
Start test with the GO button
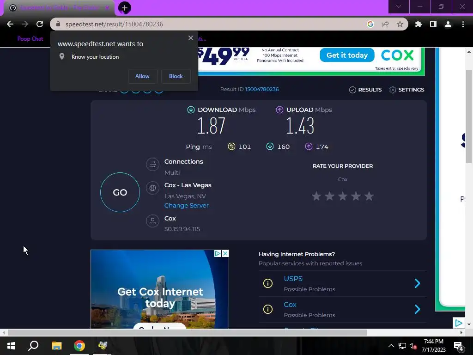pos(120,192)
